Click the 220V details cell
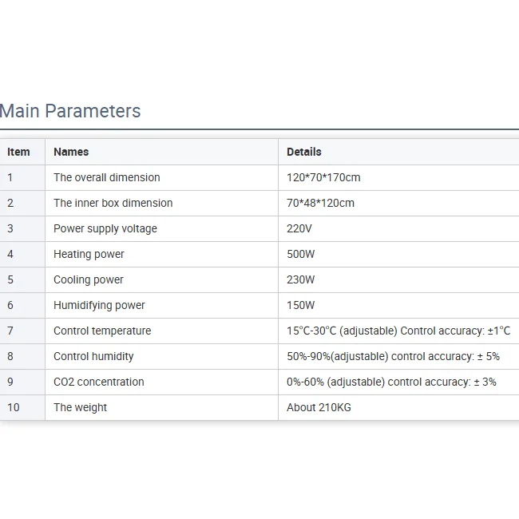The image size is (519, 519). coord(299,228)
